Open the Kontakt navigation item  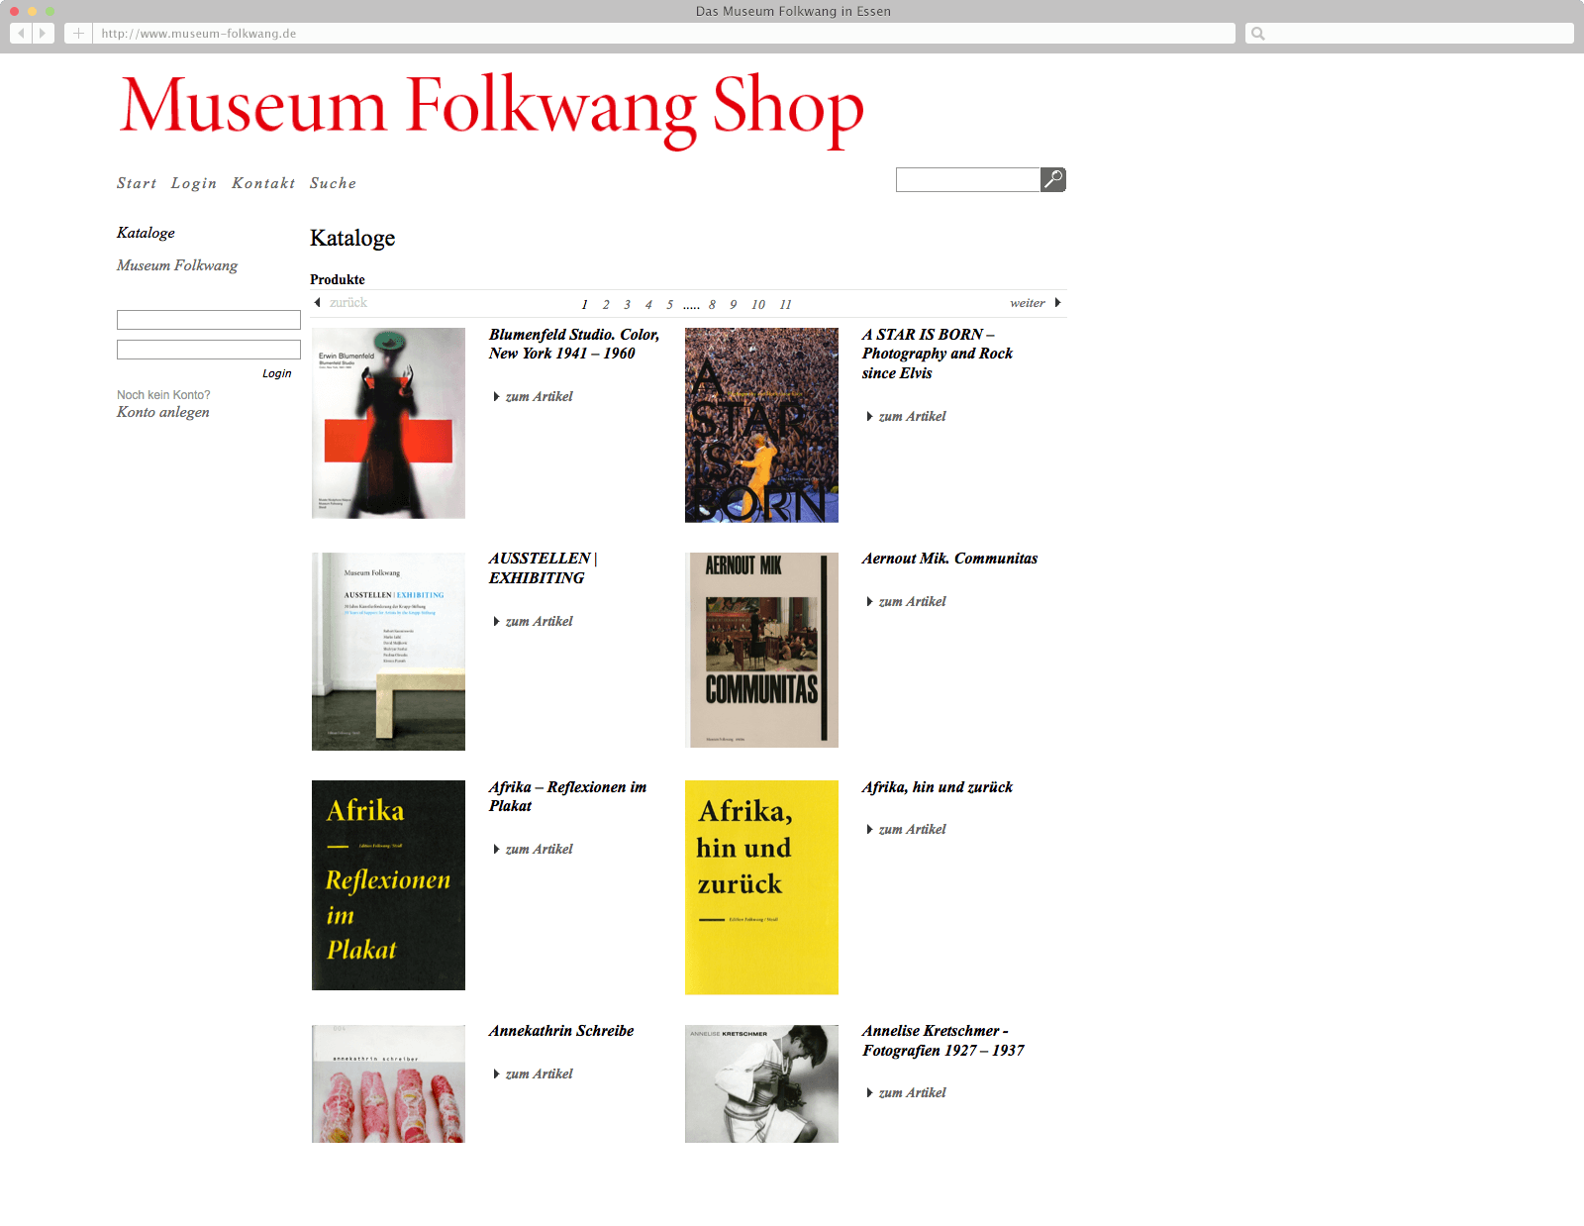point(263,183)
